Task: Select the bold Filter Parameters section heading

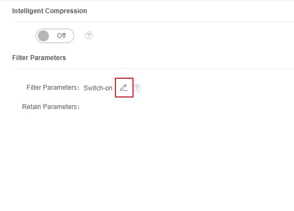Action: (x=39, y=58)
